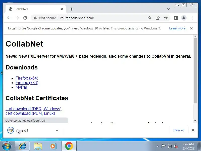
Task: Click the Show desktop button
Action: pyautogui.click(x=199, y=146)
